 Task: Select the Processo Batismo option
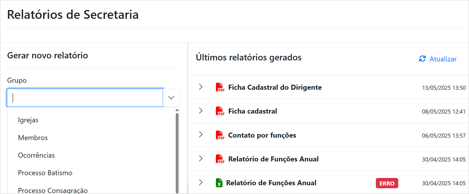coord(45,173)
